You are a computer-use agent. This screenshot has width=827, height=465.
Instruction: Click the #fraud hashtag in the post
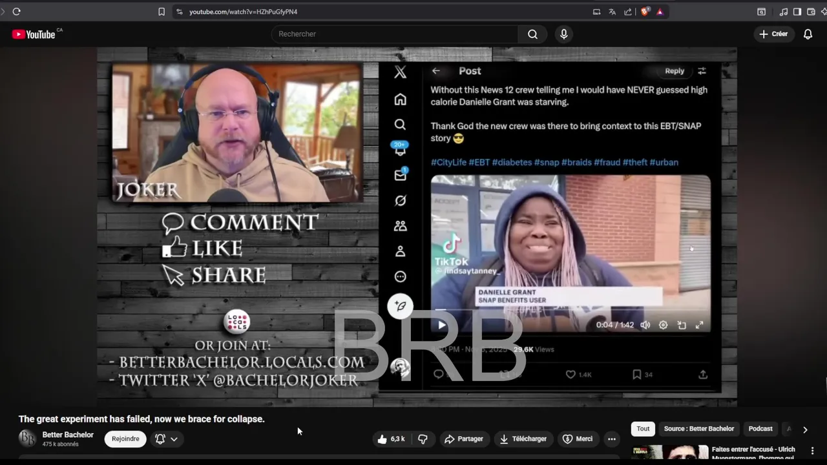[607, 162]
